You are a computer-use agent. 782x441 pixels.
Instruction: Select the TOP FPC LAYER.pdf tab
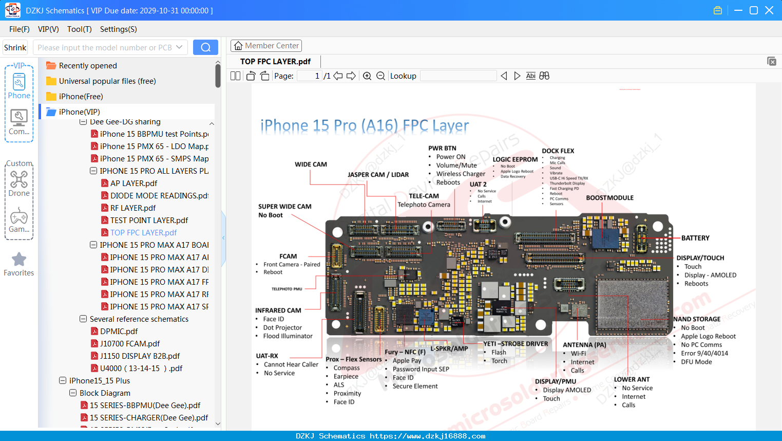[x=275, y=61]
